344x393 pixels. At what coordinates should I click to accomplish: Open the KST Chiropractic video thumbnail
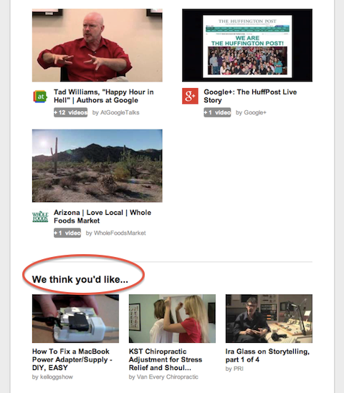(x=172, y=319)
